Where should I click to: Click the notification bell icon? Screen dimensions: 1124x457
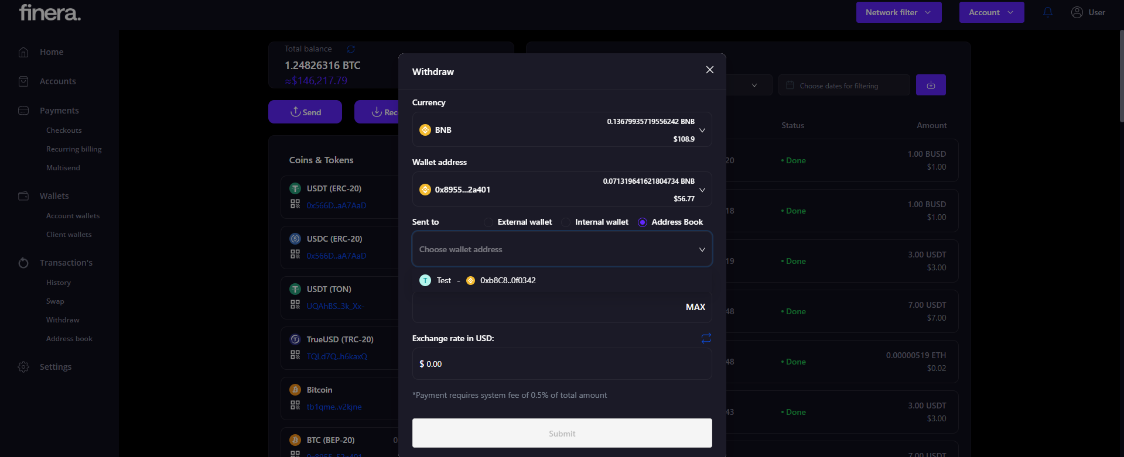pos(1047,12)
